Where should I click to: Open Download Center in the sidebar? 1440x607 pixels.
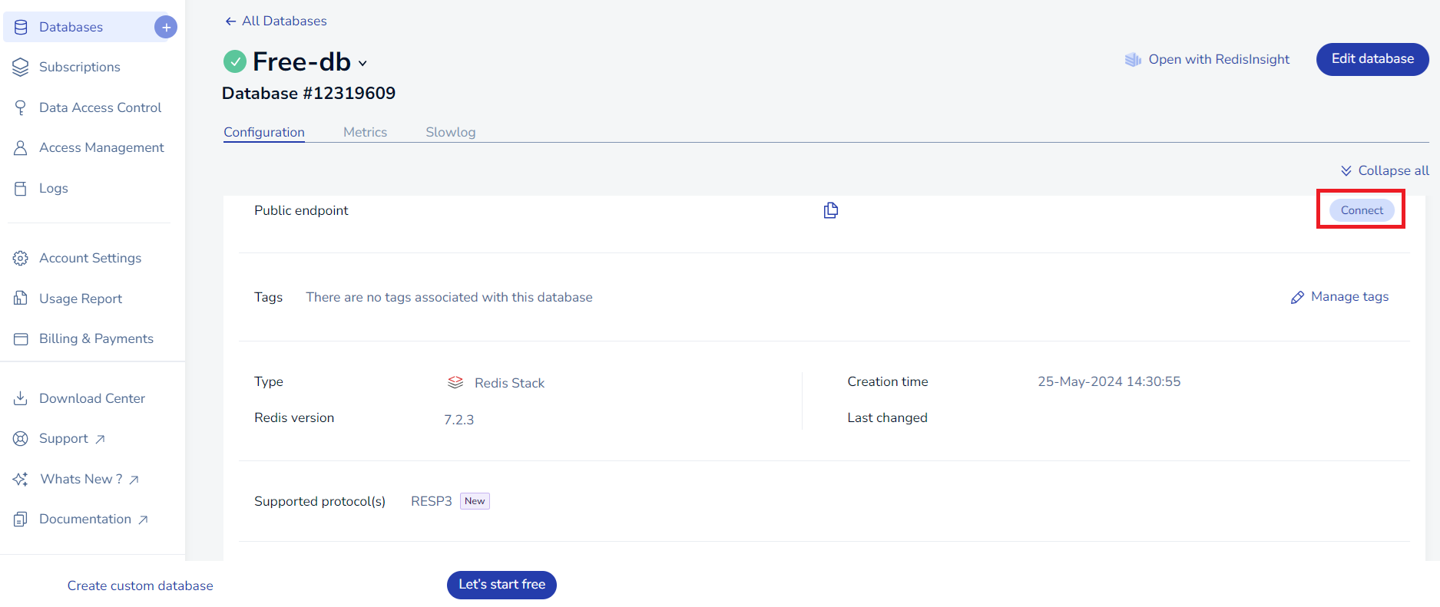click(x=92, y=398)
